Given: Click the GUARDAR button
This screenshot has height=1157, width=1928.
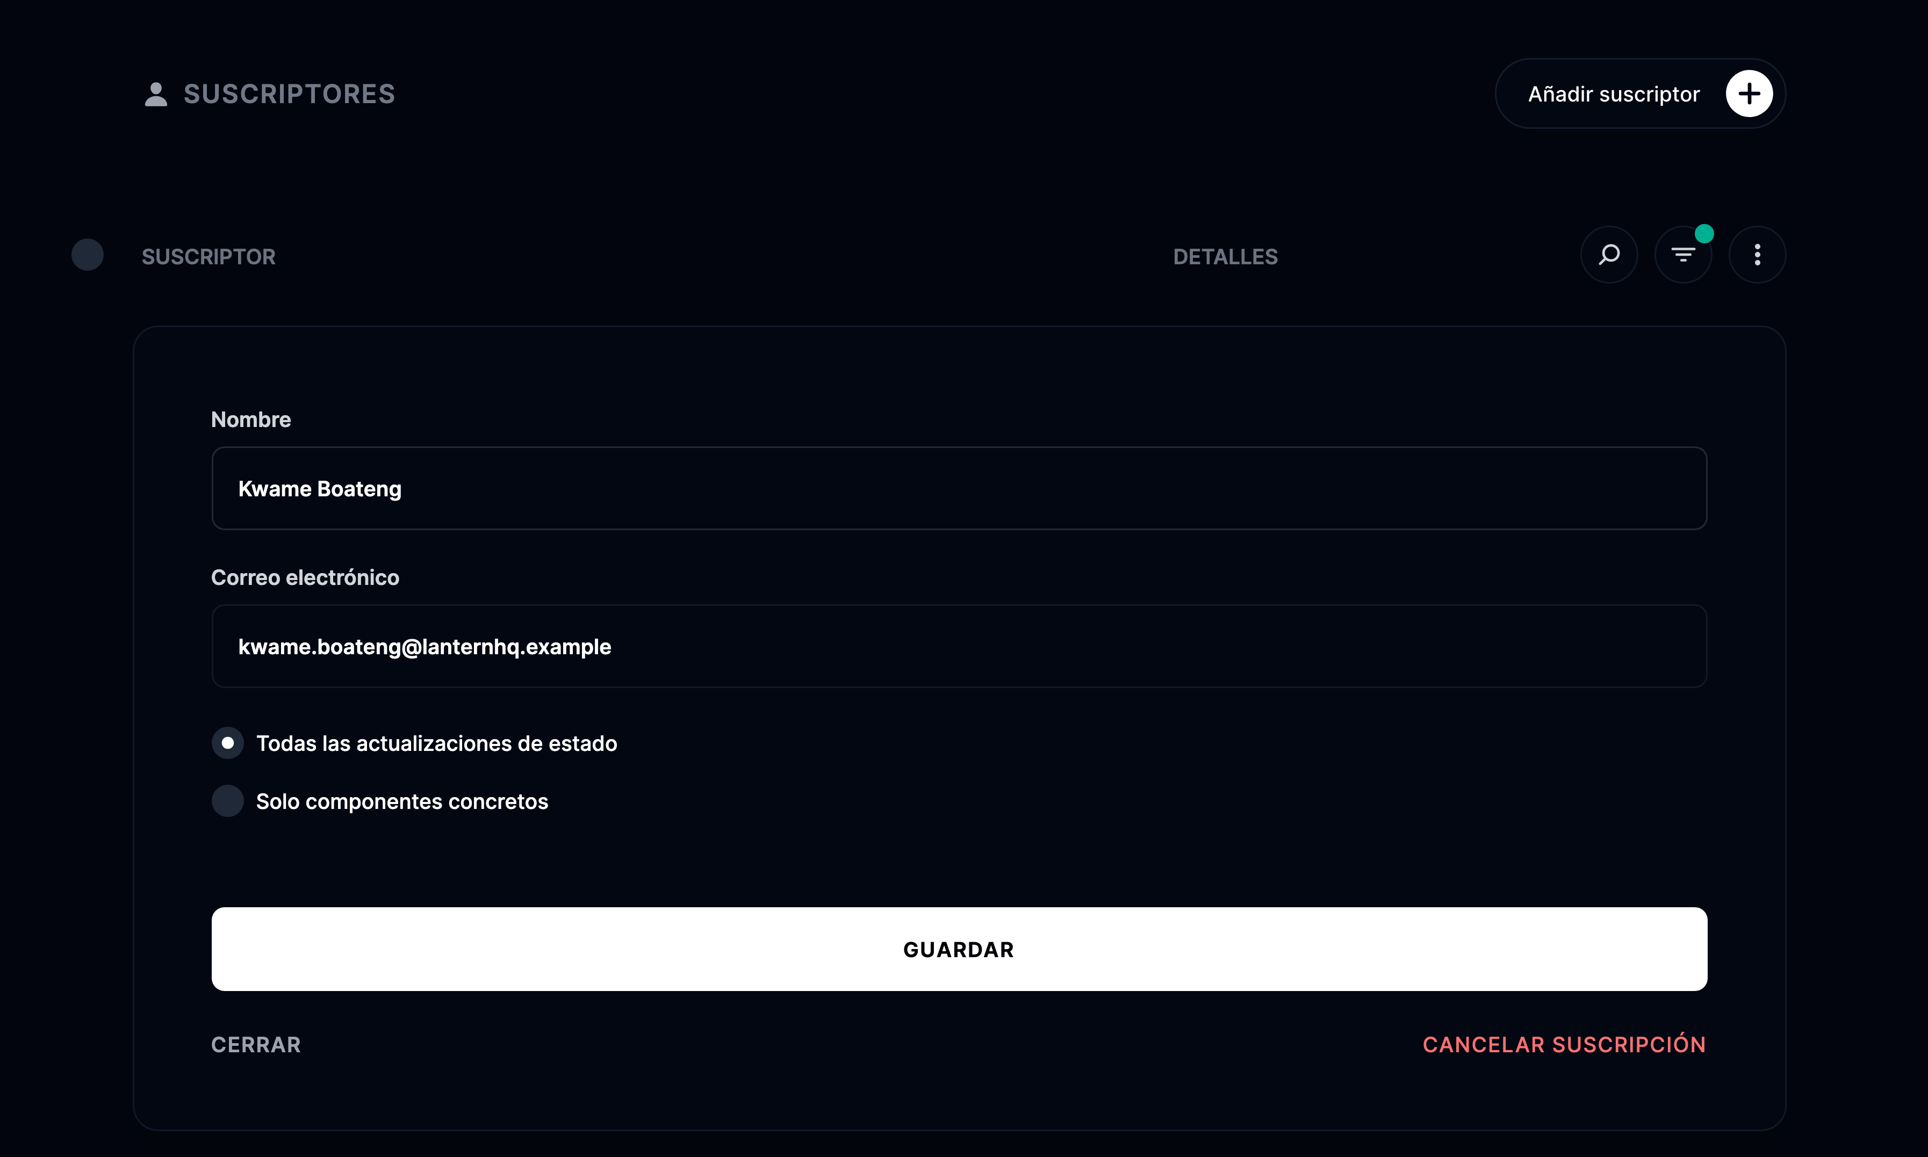Looking at the screenshot, I should click(959, 949).
